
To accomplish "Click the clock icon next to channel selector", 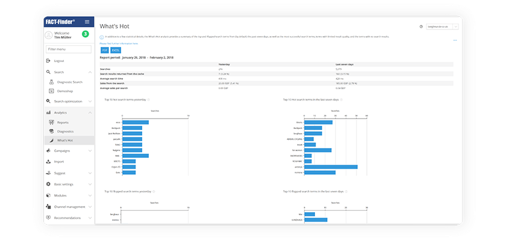I will point(421,27).
